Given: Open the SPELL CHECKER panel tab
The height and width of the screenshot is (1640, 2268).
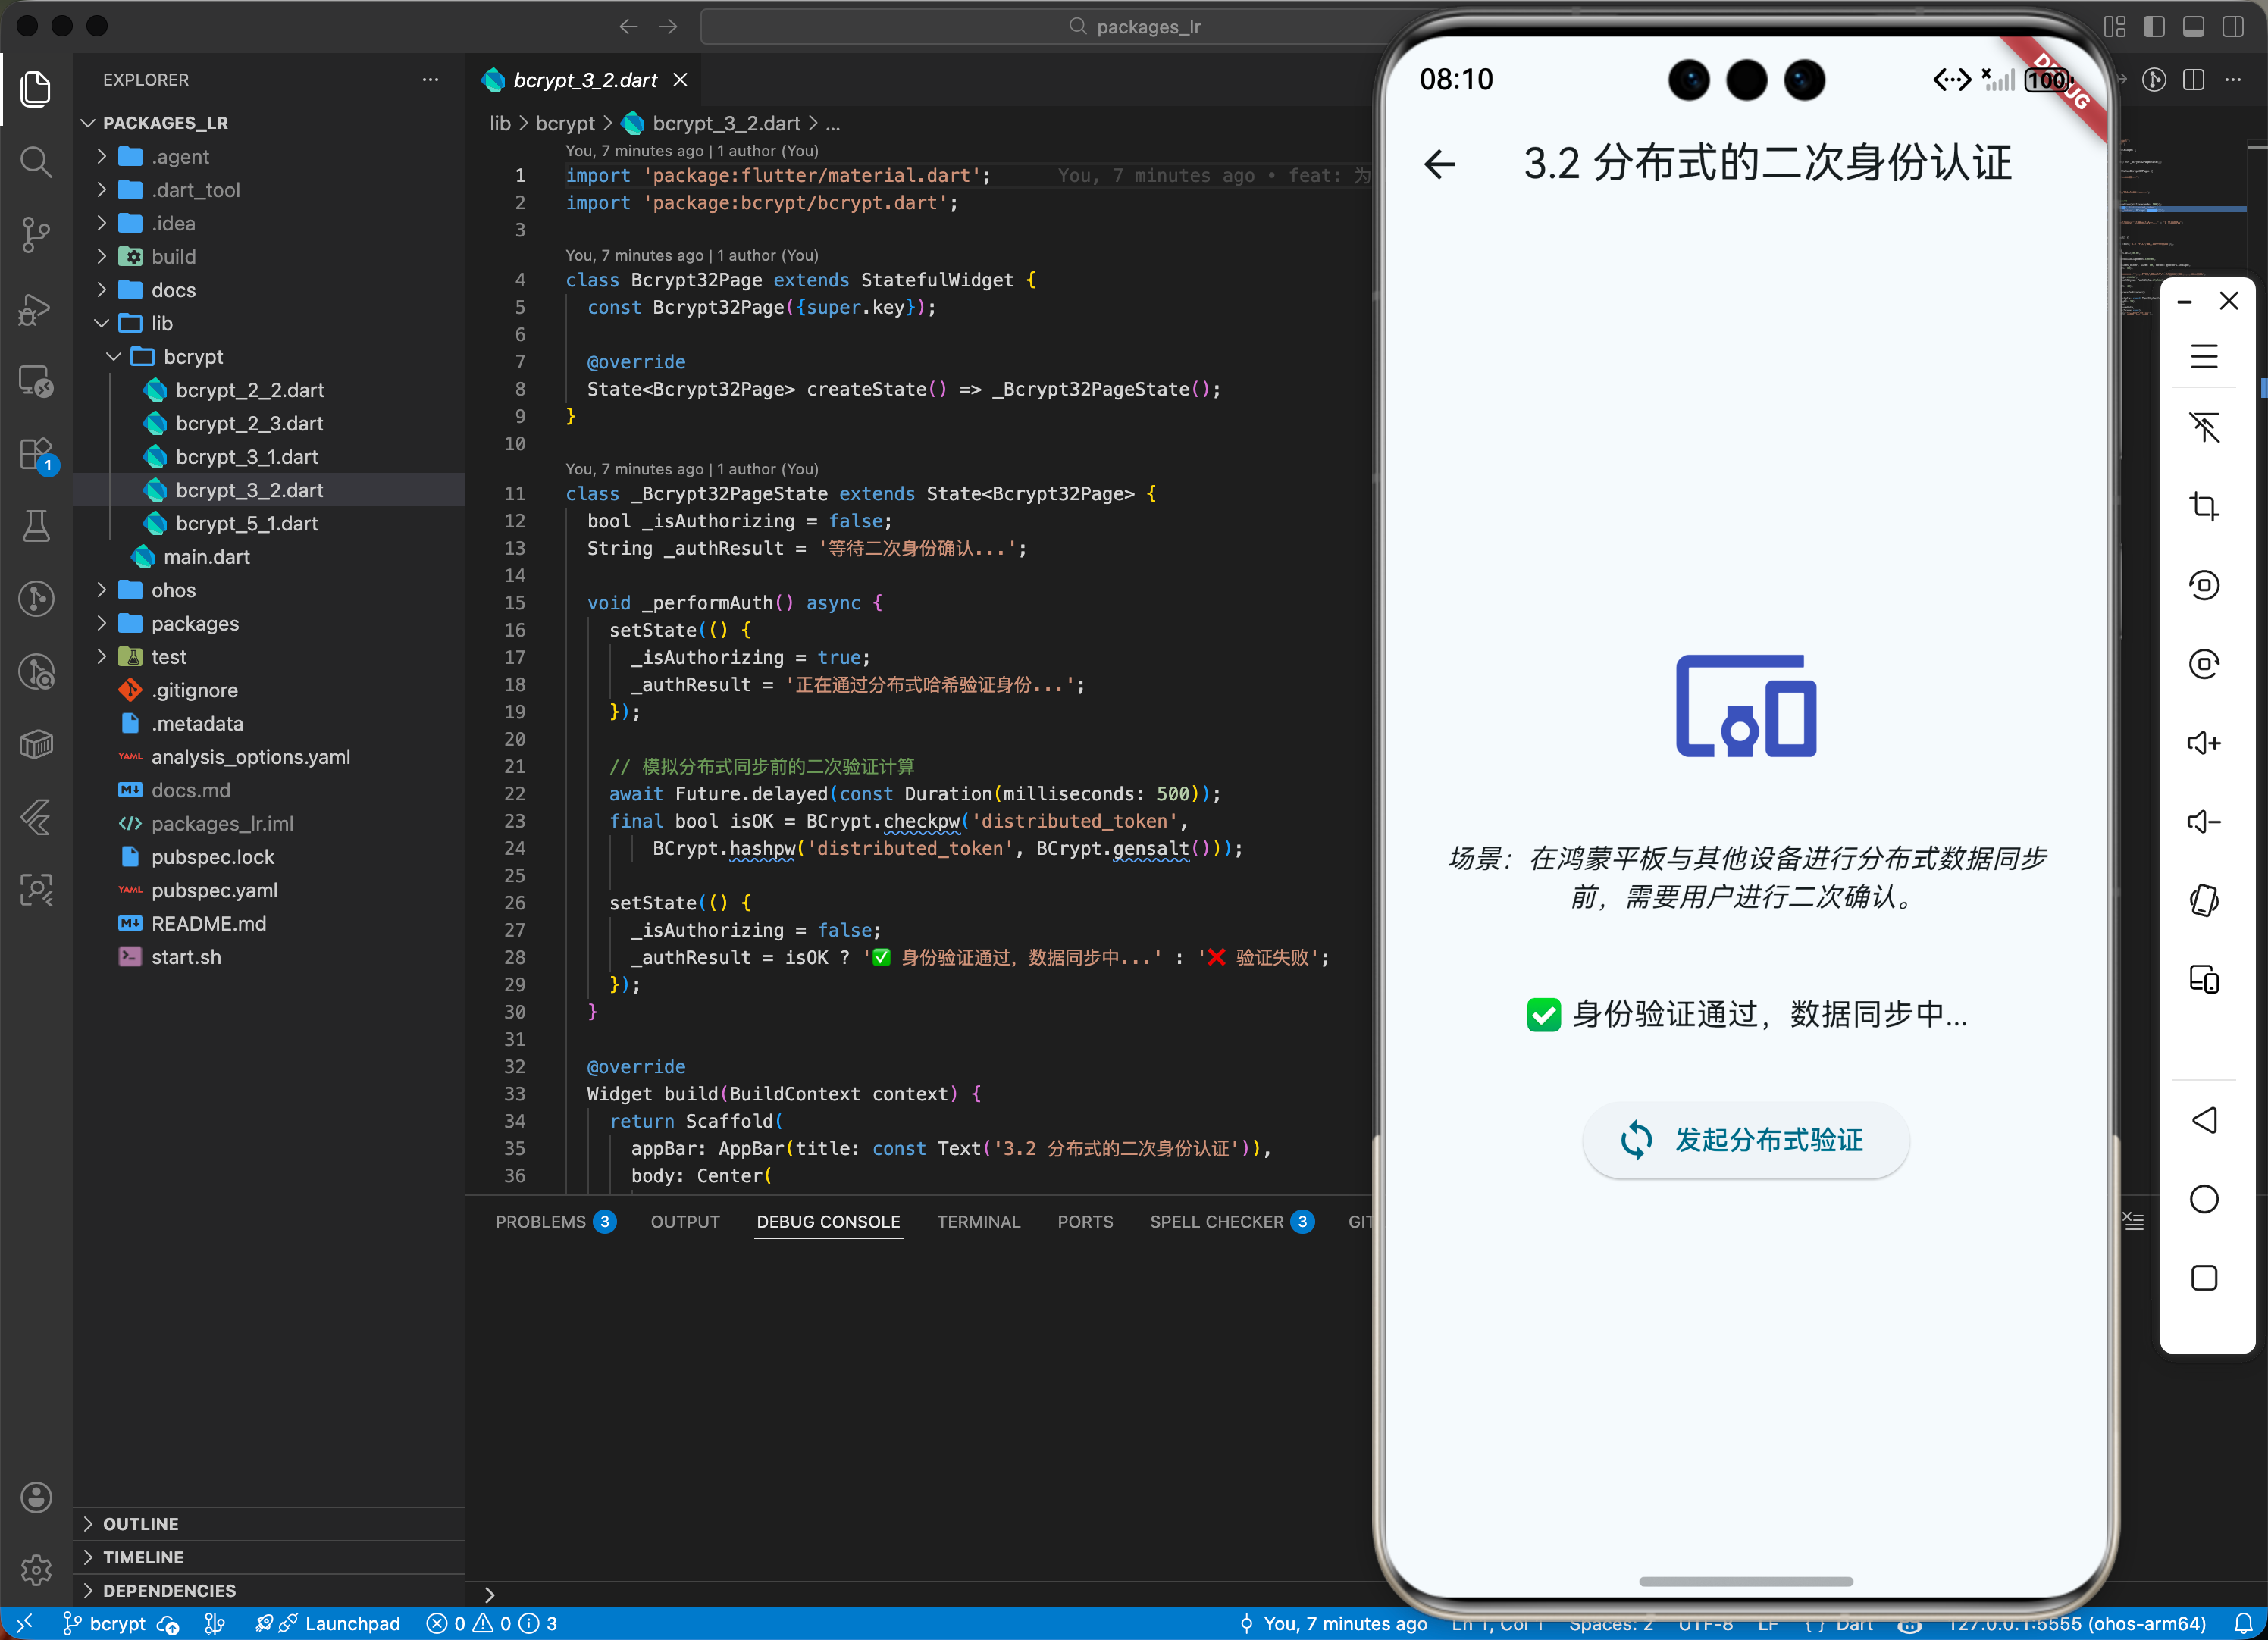Looking at the screenshot, I should 1219,1221.
